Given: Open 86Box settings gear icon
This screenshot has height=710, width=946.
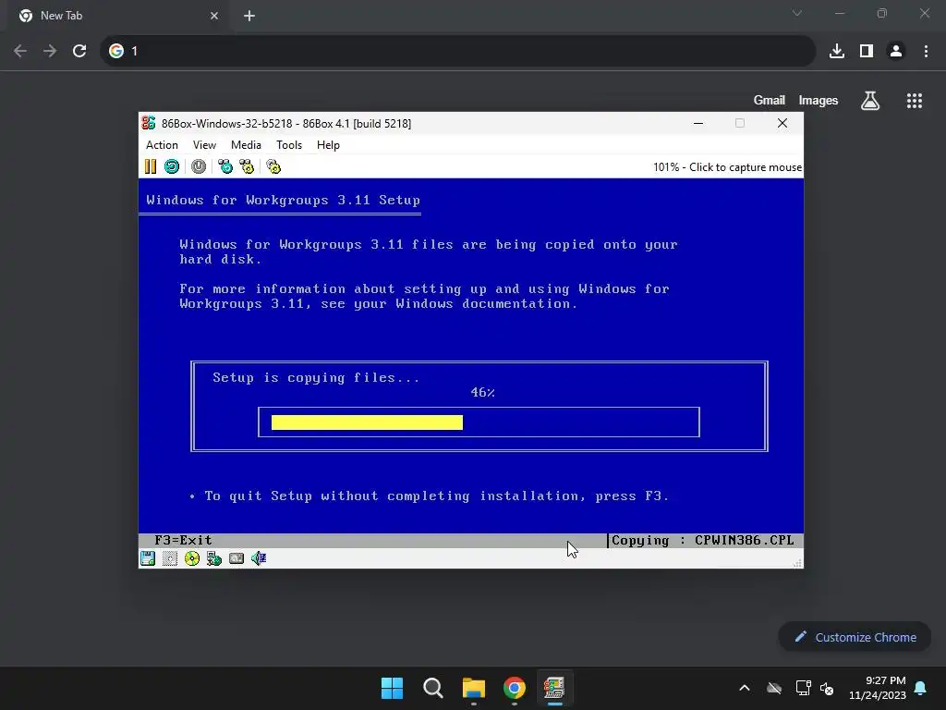Looking at the screenshot, I should (273, 166).
